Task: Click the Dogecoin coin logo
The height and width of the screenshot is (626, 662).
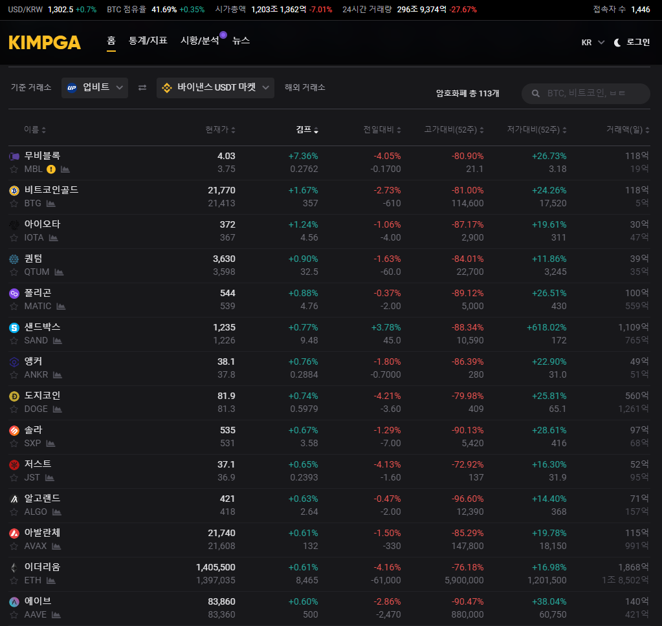Action: click(14, 396)
